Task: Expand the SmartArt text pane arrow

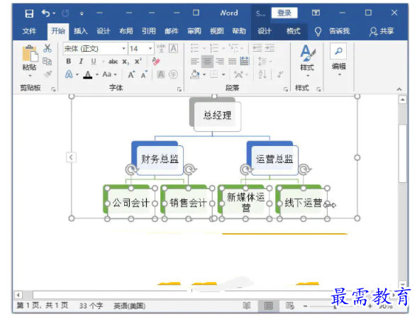Action: (71, 157)
